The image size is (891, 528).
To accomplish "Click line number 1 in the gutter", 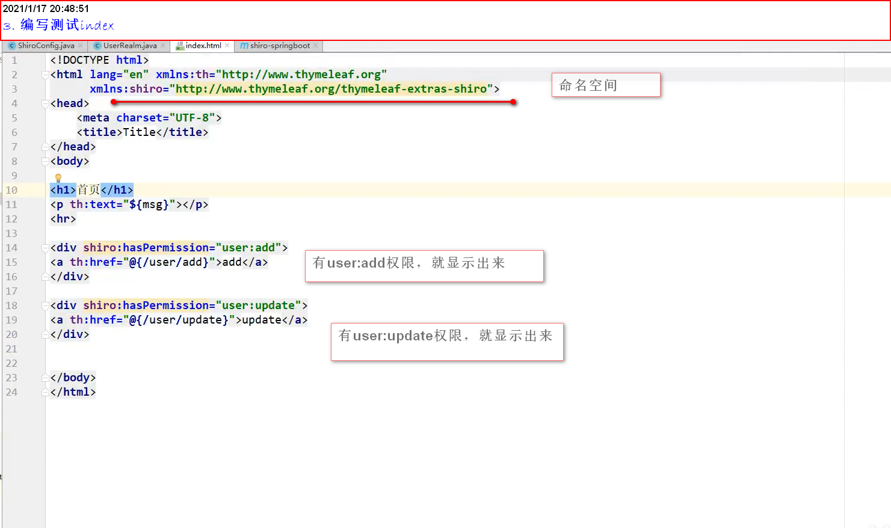I will [x=14, y=60].
